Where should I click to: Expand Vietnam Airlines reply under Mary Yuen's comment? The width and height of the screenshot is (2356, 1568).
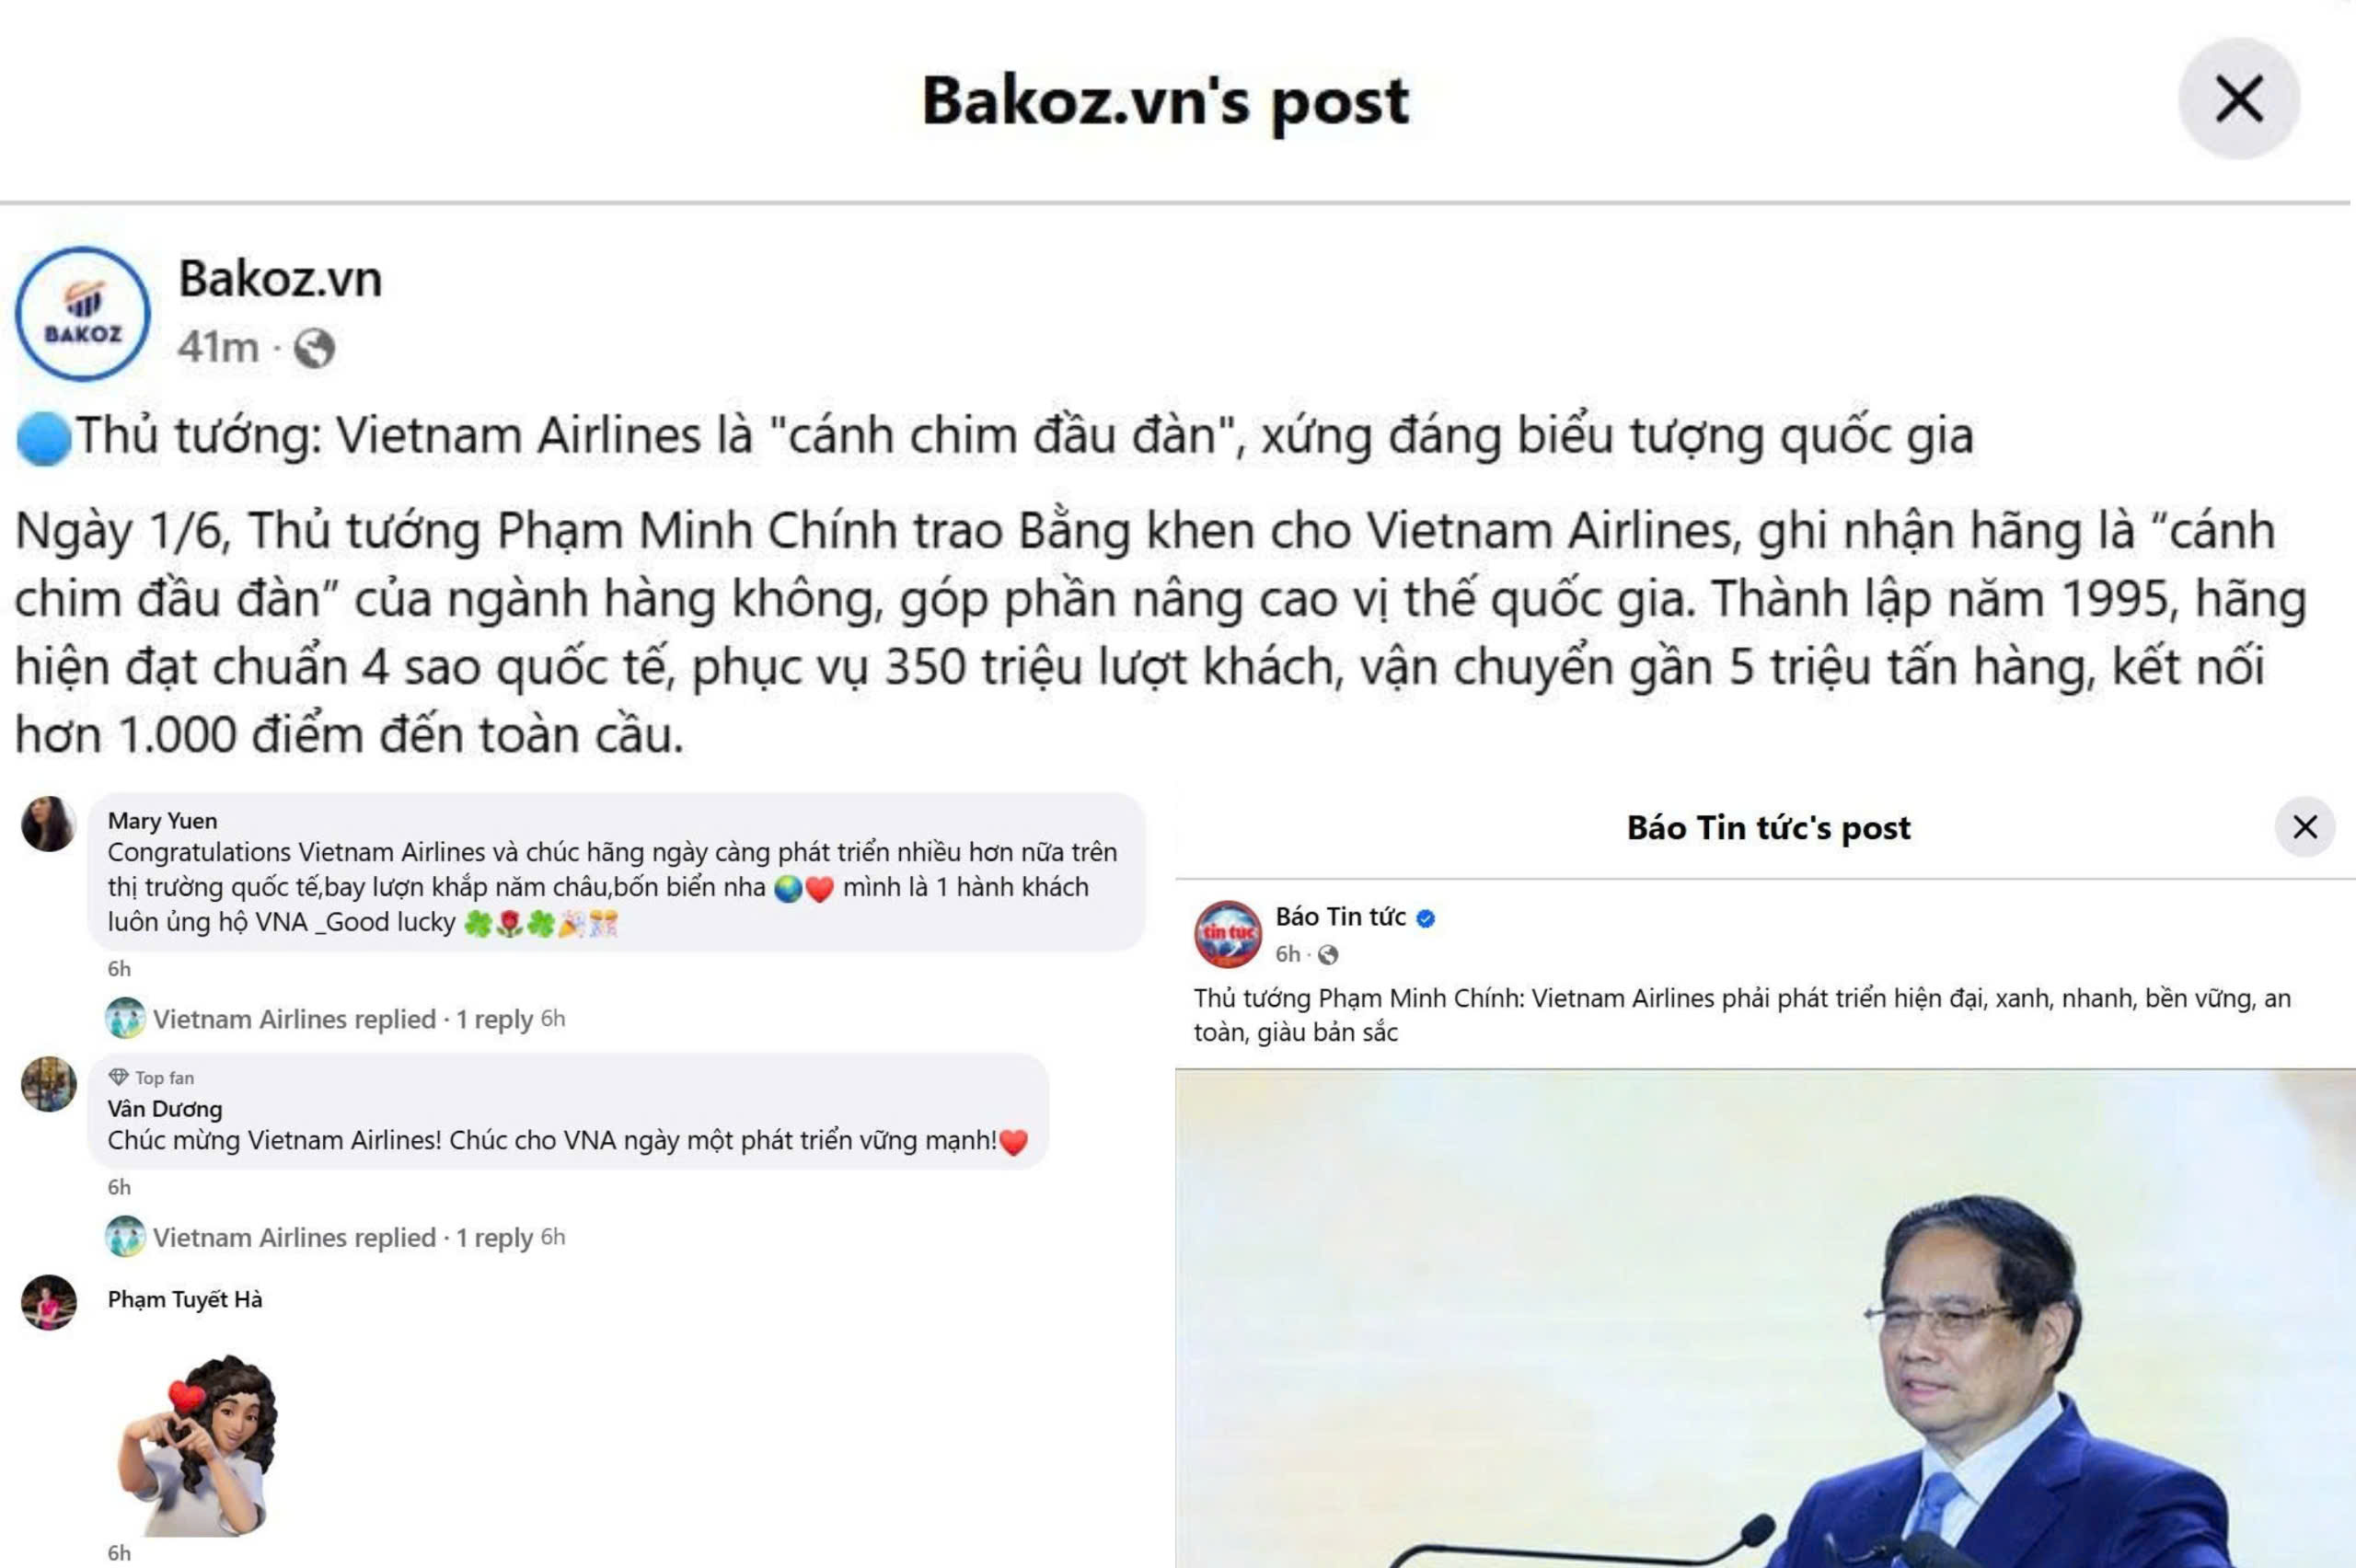(x=335, y=1019)
